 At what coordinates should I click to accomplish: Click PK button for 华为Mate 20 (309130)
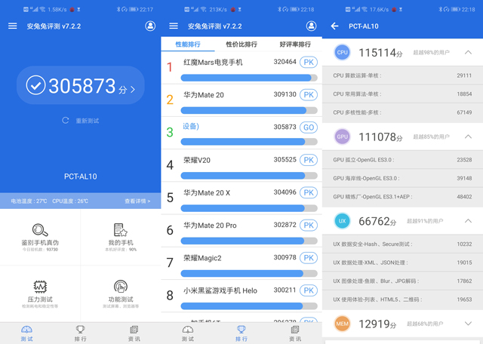[x=309, y=95]
